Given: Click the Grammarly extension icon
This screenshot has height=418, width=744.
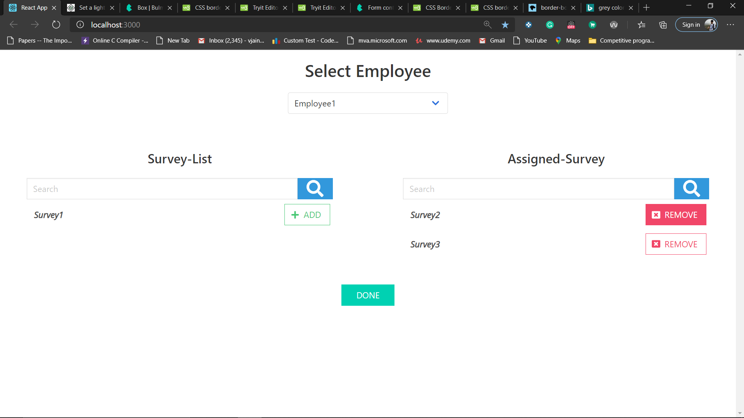Looking at the screenshot, I should [x=549, y=25].
